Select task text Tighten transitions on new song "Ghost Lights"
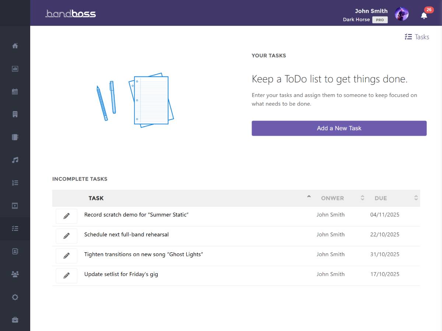442x331 pixels. click(x=144, y=255)
